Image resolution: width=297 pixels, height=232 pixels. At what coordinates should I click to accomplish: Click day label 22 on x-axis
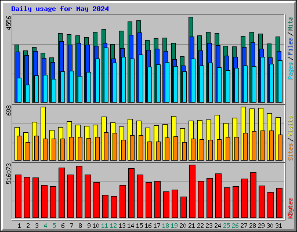click(200, 226)
